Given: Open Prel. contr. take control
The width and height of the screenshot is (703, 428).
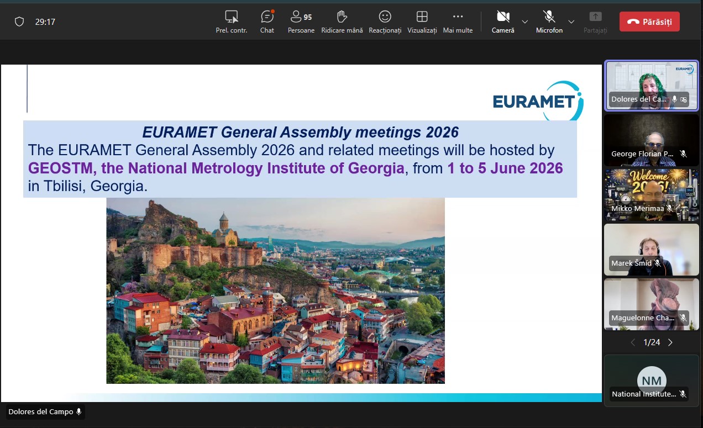Looking at the screenshot, I should click(x=231, y=22).
